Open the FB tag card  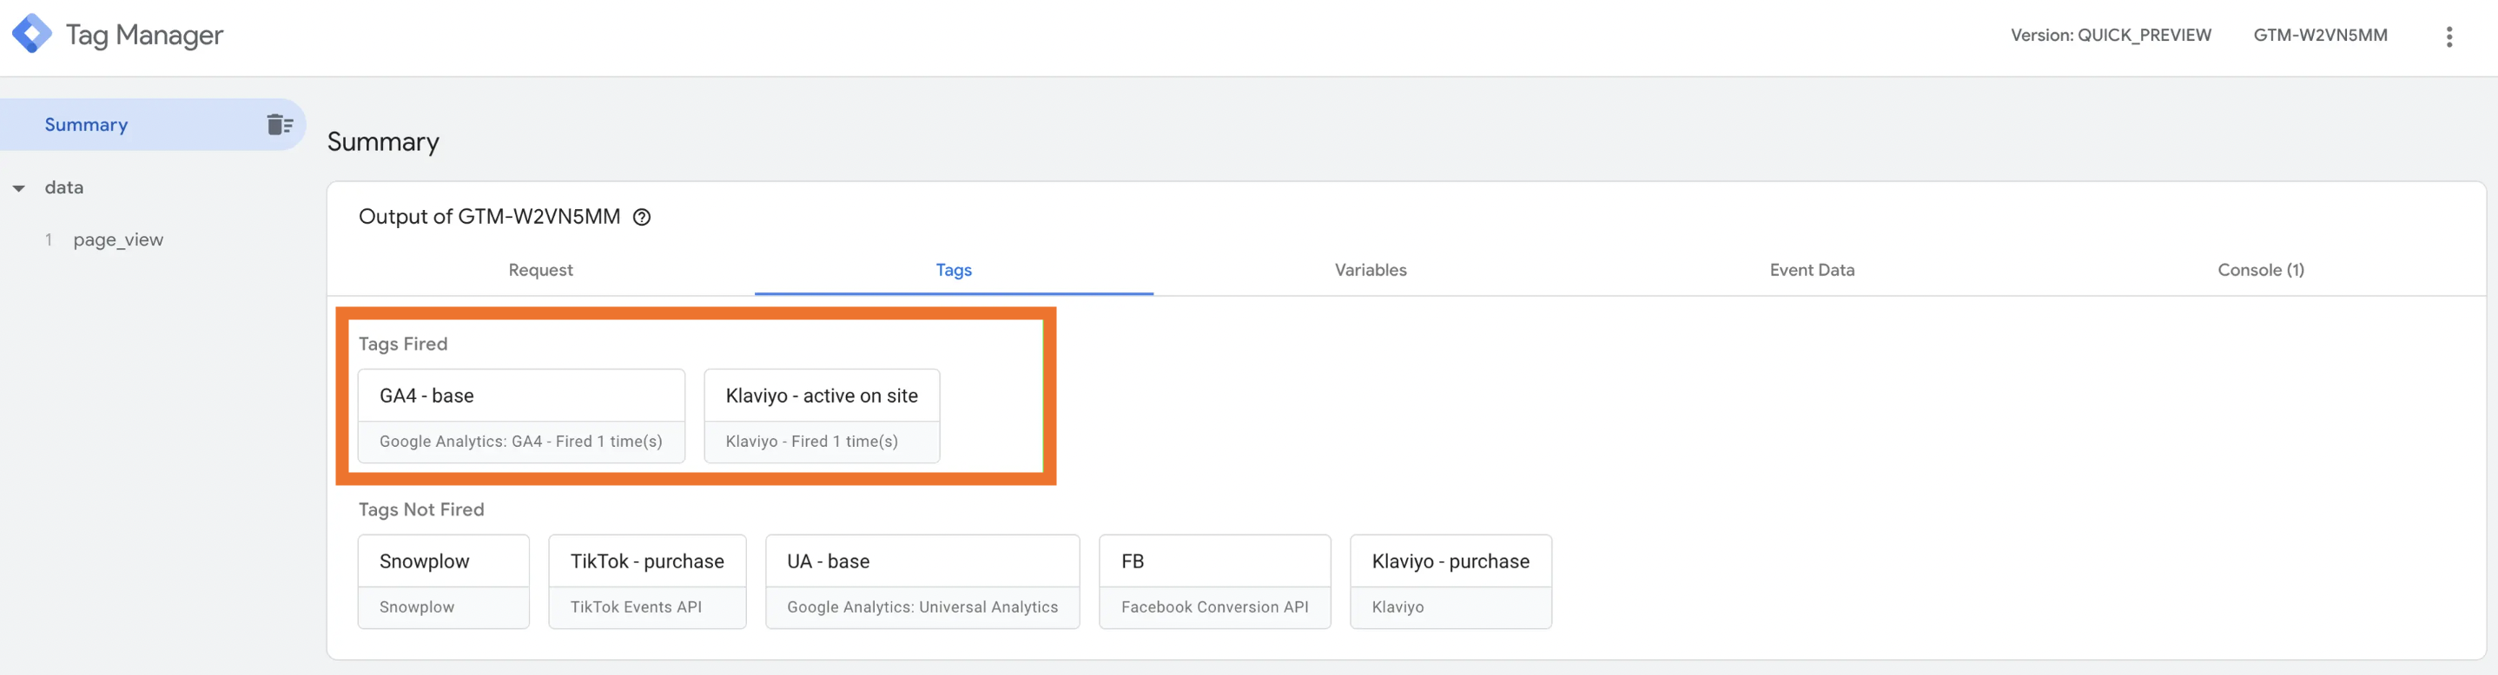point(1214,581)
